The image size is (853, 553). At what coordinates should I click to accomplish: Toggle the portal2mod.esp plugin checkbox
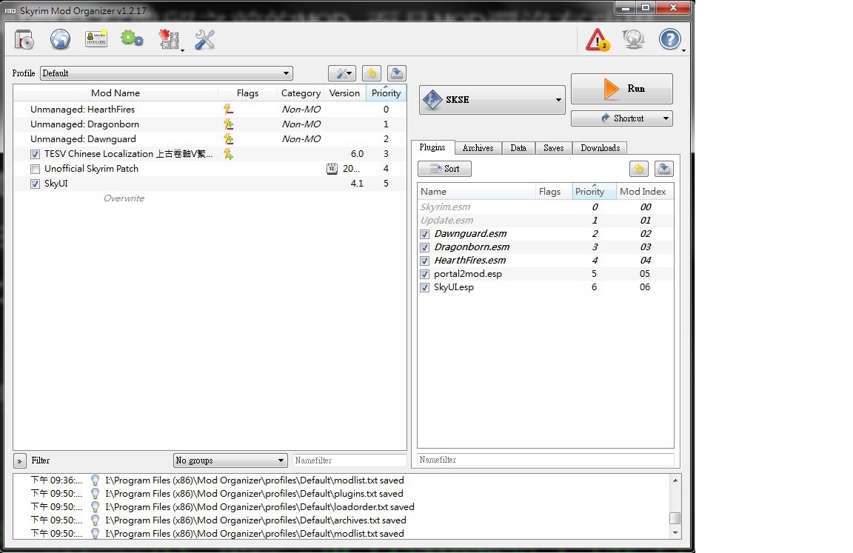pyautogui.click(x=425, y=274)
